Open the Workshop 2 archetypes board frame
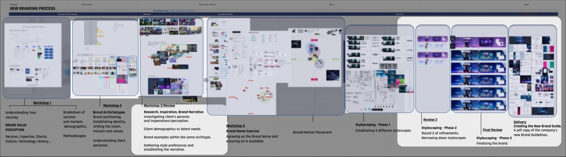Image resolution: width=566 pixels, height=157 pixels. tap(105, 57)
